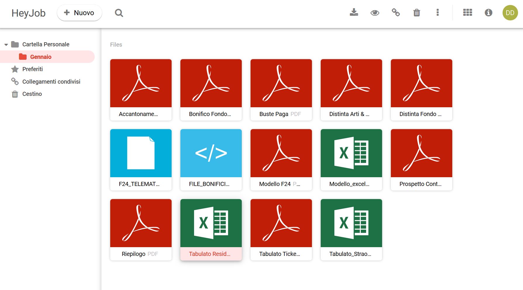Viewport: 523px width, 290px height.
Task: Click the download icon in the top toolbar
Action: 354,13
